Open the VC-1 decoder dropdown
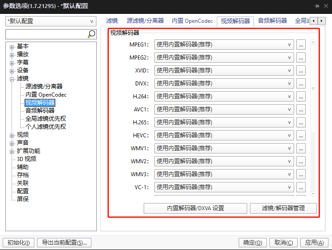332x250 pixels. coord(224,187)
